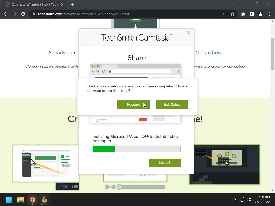Show hidden system tray icons
Screen dimensions: 275x206
click(235, 200)
